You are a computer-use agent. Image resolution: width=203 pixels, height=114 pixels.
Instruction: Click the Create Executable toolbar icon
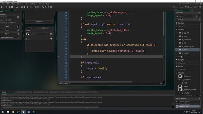(17, 7)
